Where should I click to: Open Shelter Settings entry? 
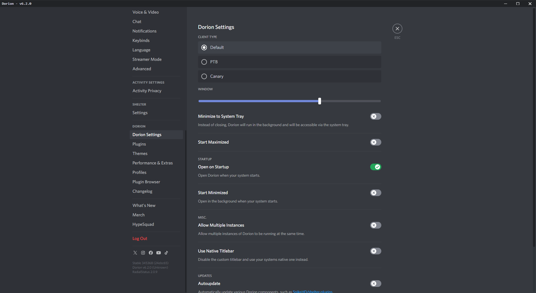tap(156, 113)
